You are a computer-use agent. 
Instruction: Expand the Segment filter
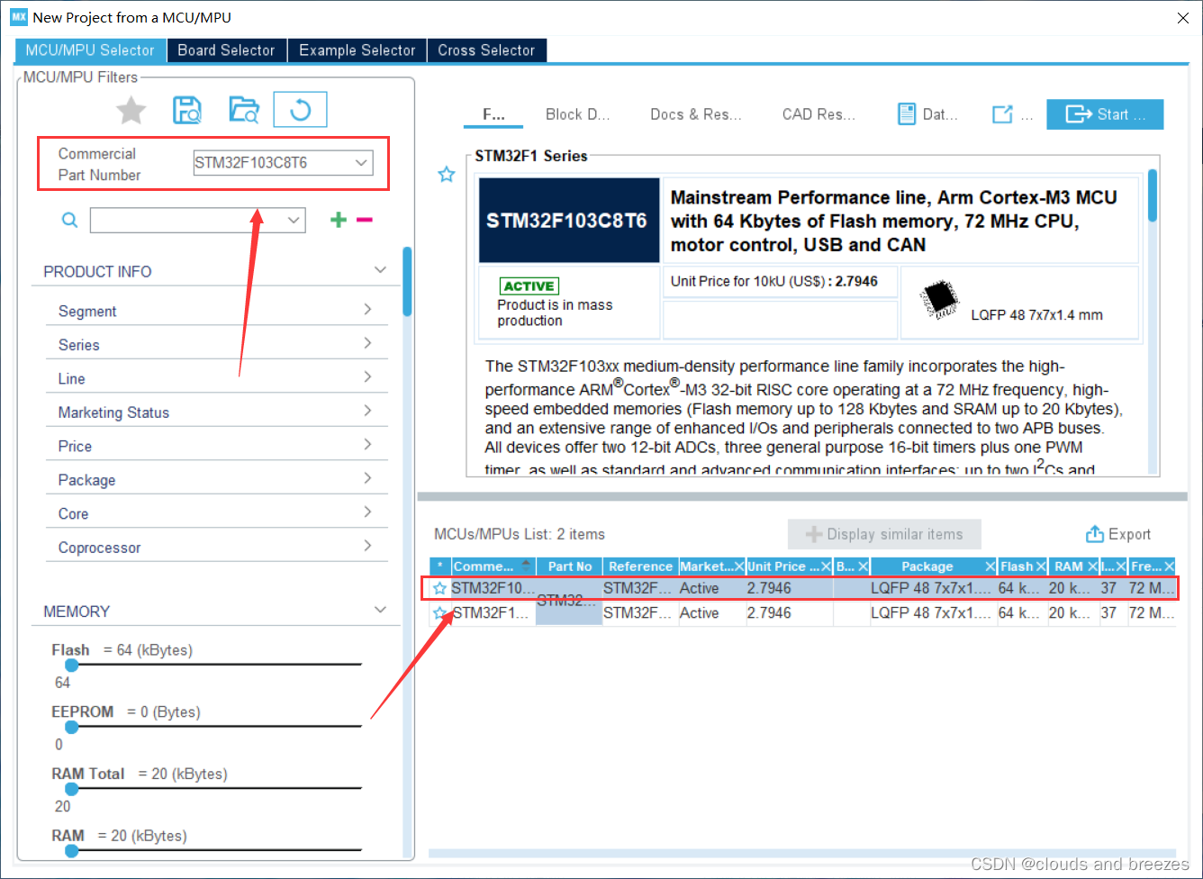[x=367, y=310]
